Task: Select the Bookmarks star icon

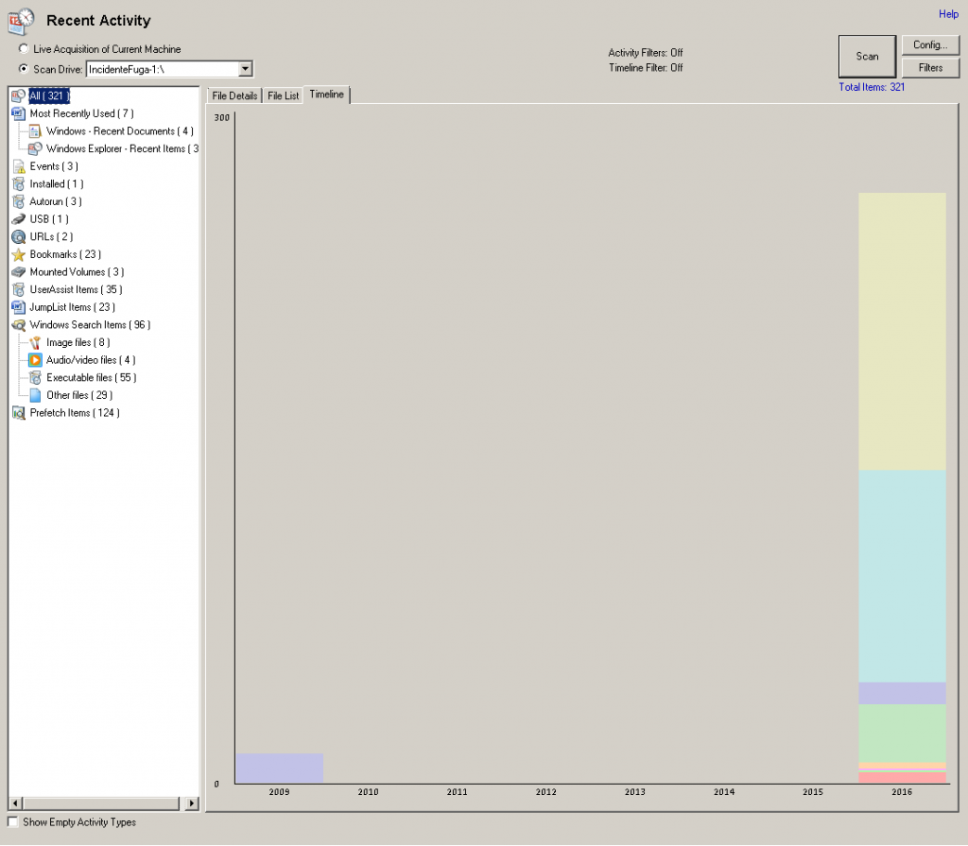Action: point(18,254)
